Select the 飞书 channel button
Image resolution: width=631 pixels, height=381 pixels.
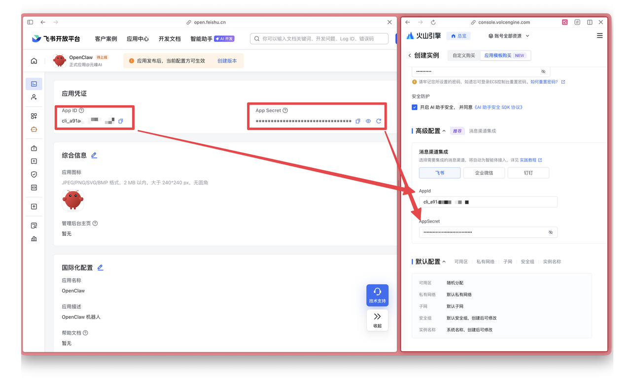pos(440,173)
